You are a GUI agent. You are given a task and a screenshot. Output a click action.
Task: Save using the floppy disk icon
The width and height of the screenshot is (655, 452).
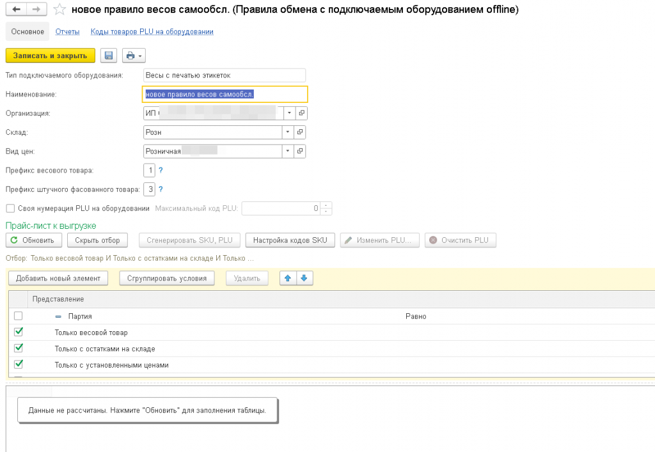(109, 56)
